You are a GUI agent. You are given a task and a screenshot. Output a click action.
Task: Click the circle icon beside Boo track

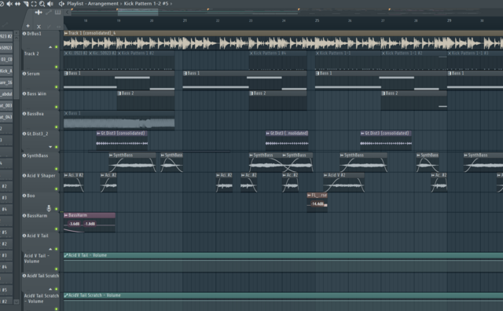[24, 196]
